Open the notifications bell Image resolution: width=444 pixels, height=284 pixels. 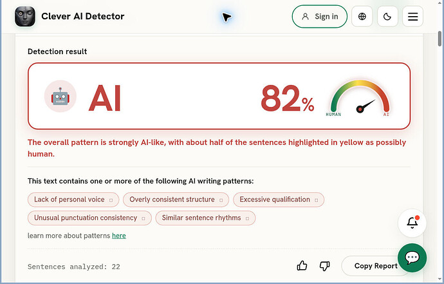(x=412, y=223)
